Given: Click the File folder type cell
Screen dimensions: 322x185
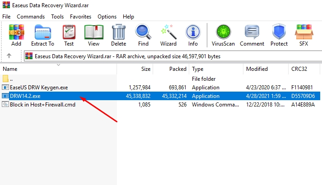Looking at the screenshot, I should (204, 79).
